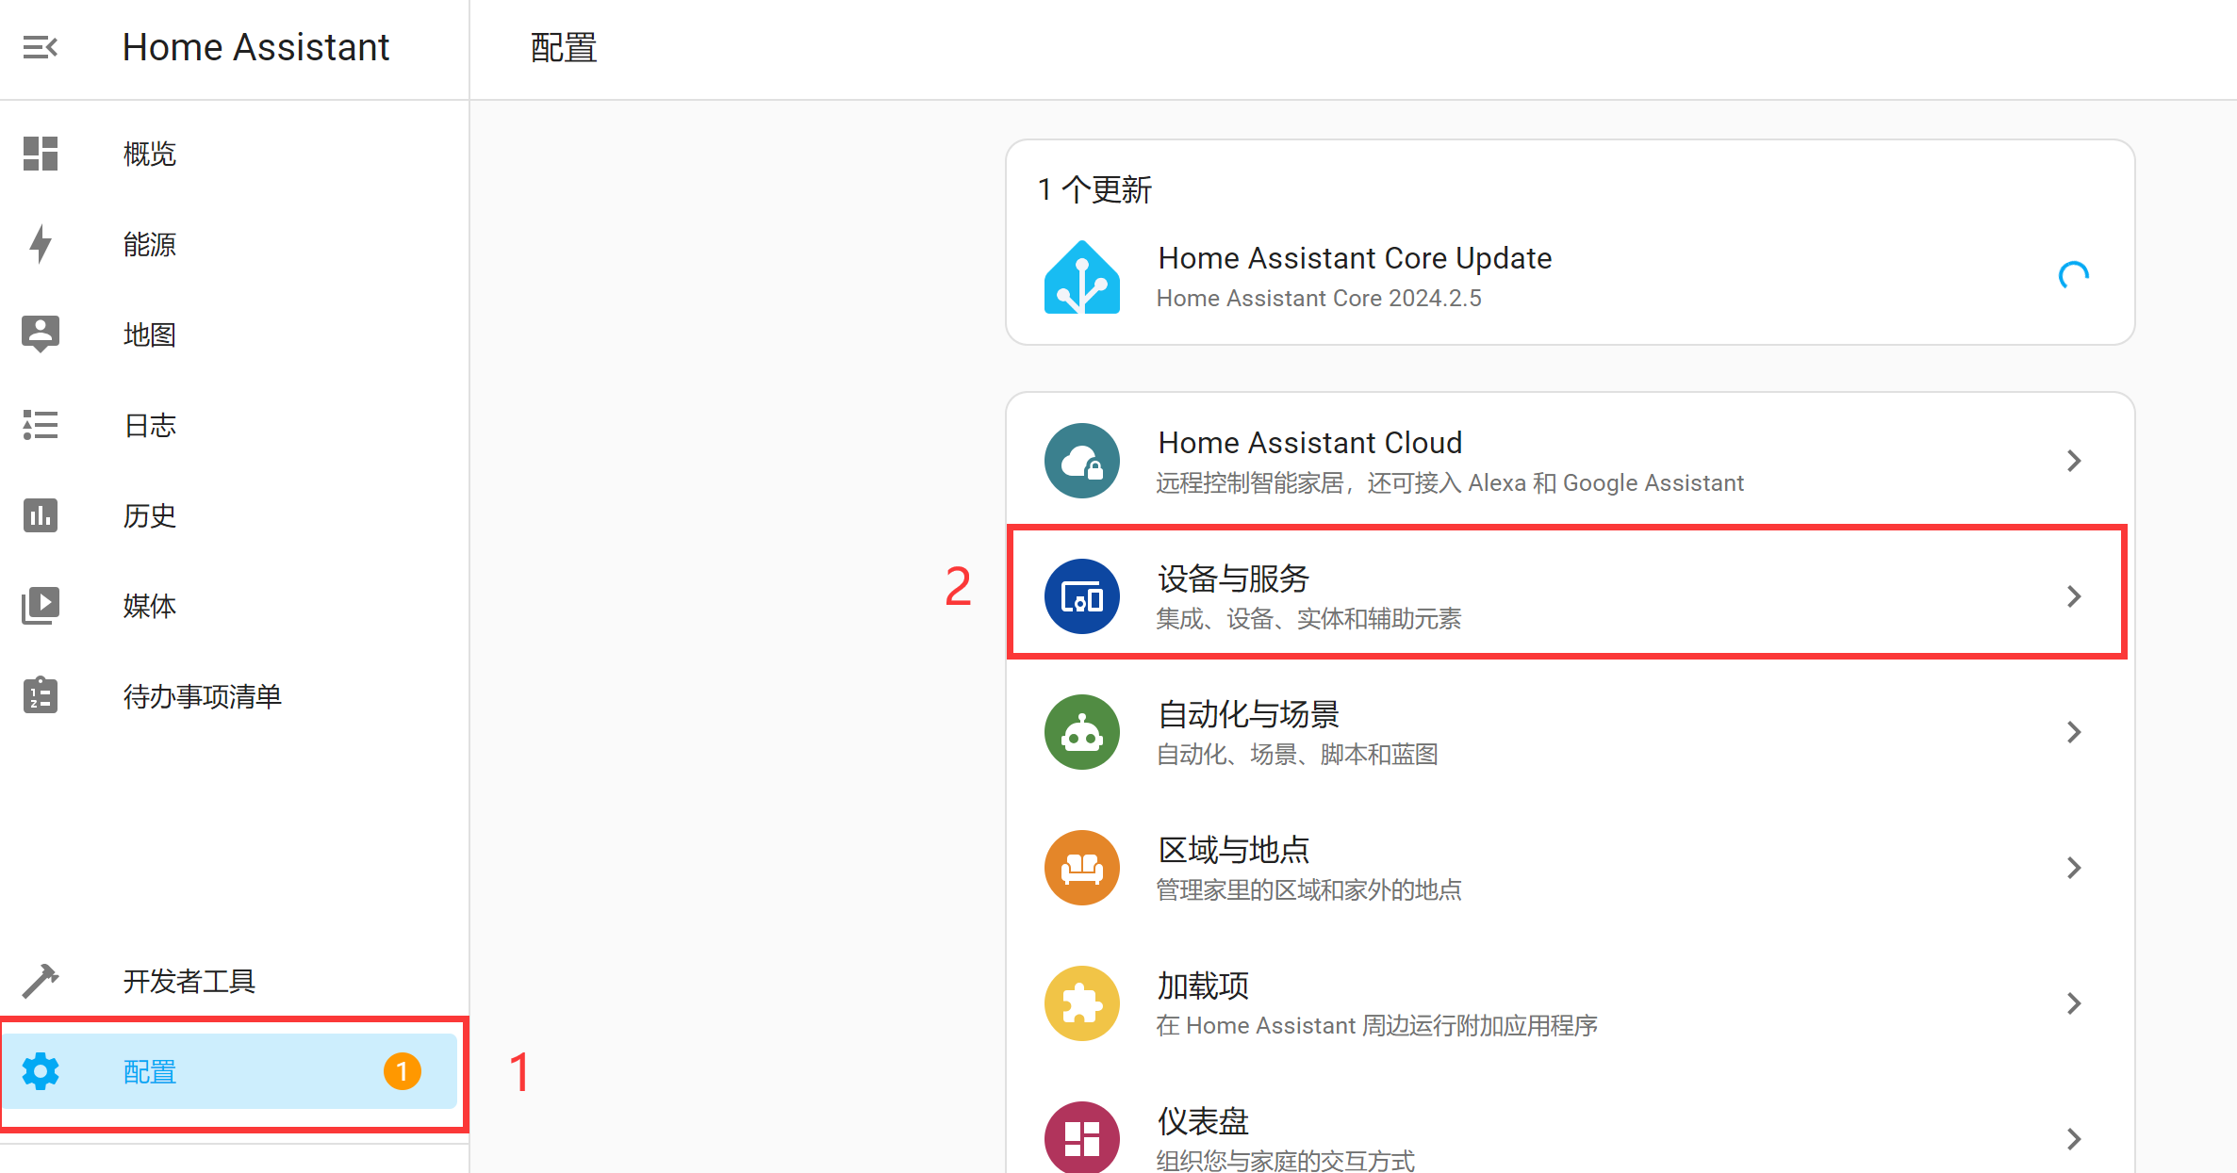Screen dimensions: 2237x1173
Task: Click the History (历史) chart icon
Action: (x=41, y=515)
